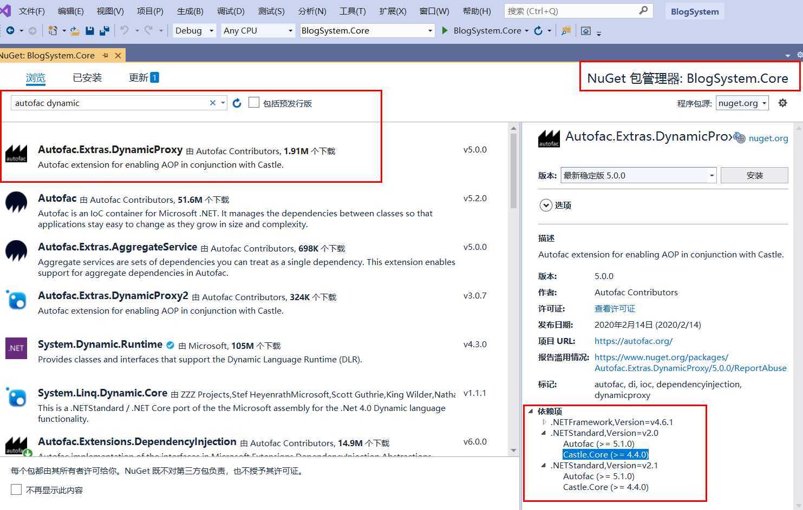803x510 pixels.
Task: Open the Debug menu
Action: (x=231, y=11)
